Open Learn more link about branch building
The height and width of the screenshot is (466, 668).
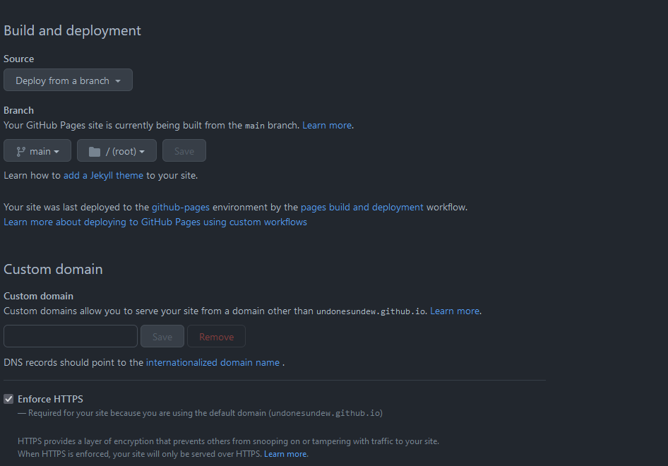[327, 125]
